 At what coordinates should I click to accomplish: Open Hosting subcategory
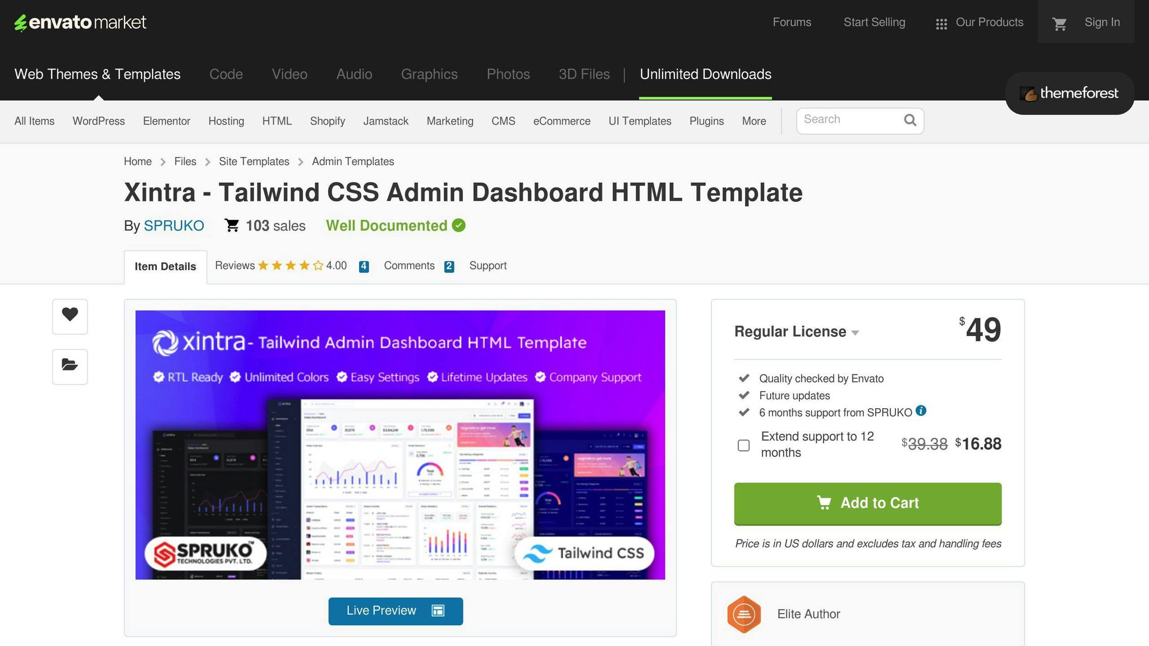pyautogui.click(x=226, y=121)
